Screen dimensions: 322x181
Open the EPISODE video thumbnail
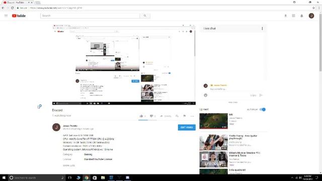click(x=213, y=159)
